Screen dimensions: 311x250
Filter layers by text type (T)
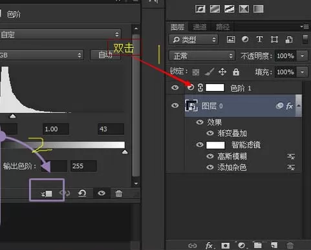(x=259, y=39)
